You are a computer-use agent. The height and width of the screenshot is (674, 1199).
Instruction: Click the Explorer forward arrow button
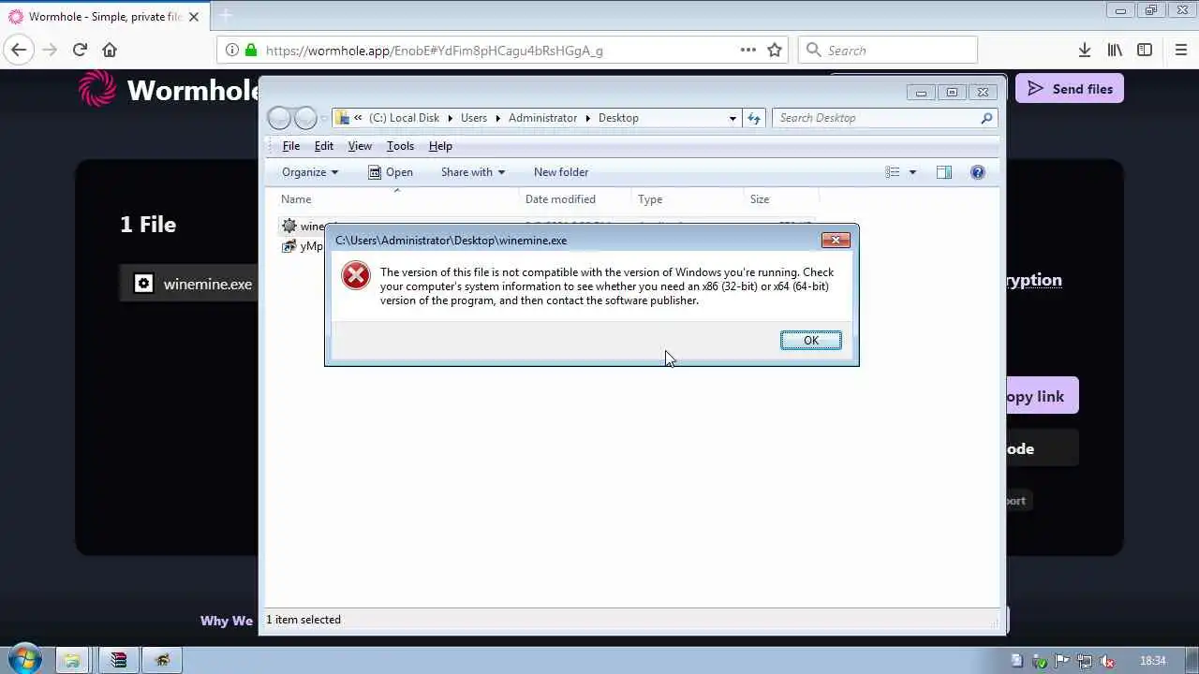point(305,118)
